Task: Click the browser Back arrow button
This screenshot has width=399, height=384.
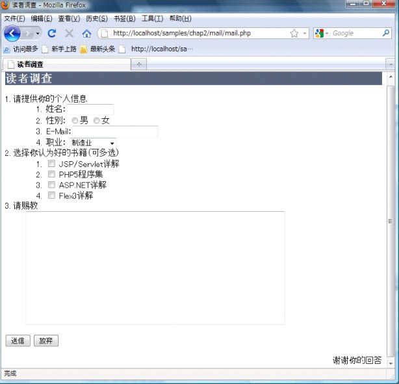Action: pyautogui.click(x=13, y=33)
